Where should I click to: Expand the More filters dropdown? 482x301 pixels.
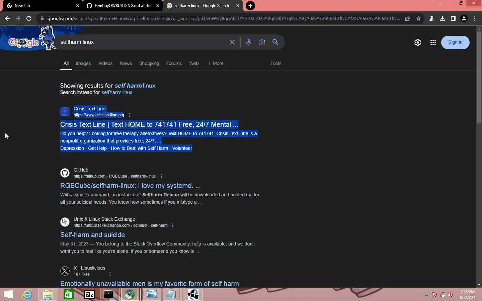pos(216,63)
